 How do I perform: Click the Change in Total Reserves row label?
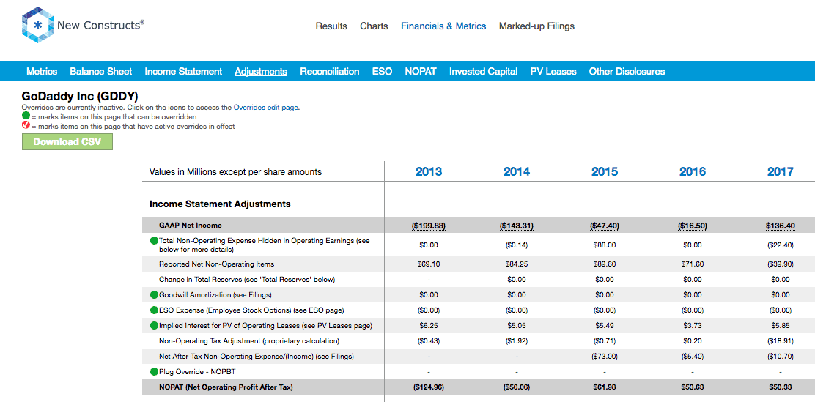pos(247,280)
